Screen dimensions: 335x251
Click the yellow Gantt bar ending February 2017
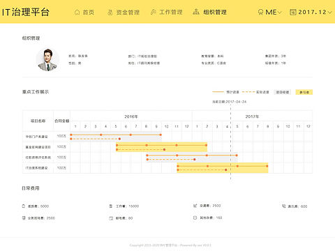pos(161,147)
